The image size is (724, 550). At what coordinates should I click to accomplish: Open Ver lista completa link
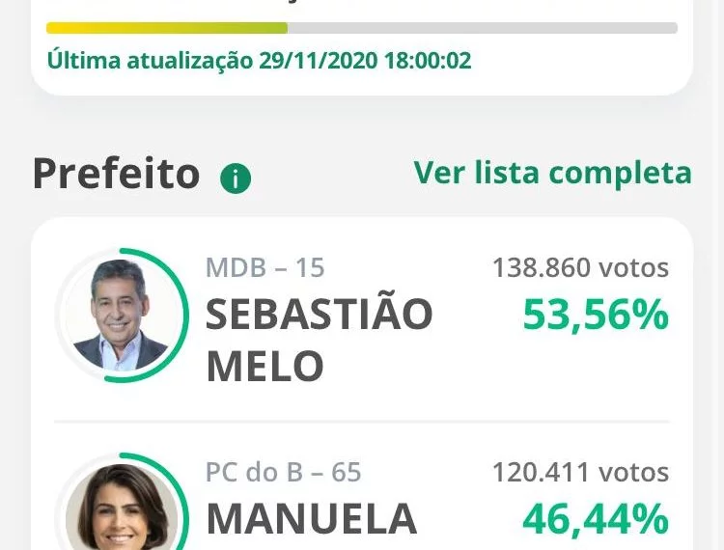coord(553,173)
